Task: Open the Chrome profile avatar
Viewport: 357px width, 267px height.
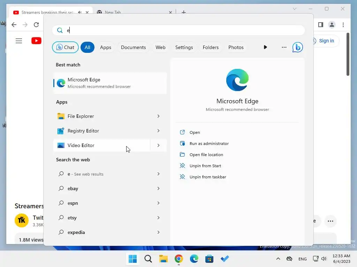Action: pos(332,25)
